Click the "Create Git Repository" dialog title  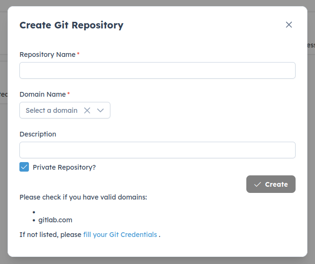[x=72, y=25]
